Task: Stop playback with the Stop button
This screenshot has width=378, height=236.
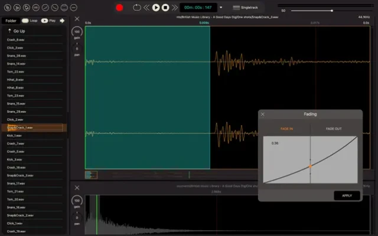Action: (166, 8)
